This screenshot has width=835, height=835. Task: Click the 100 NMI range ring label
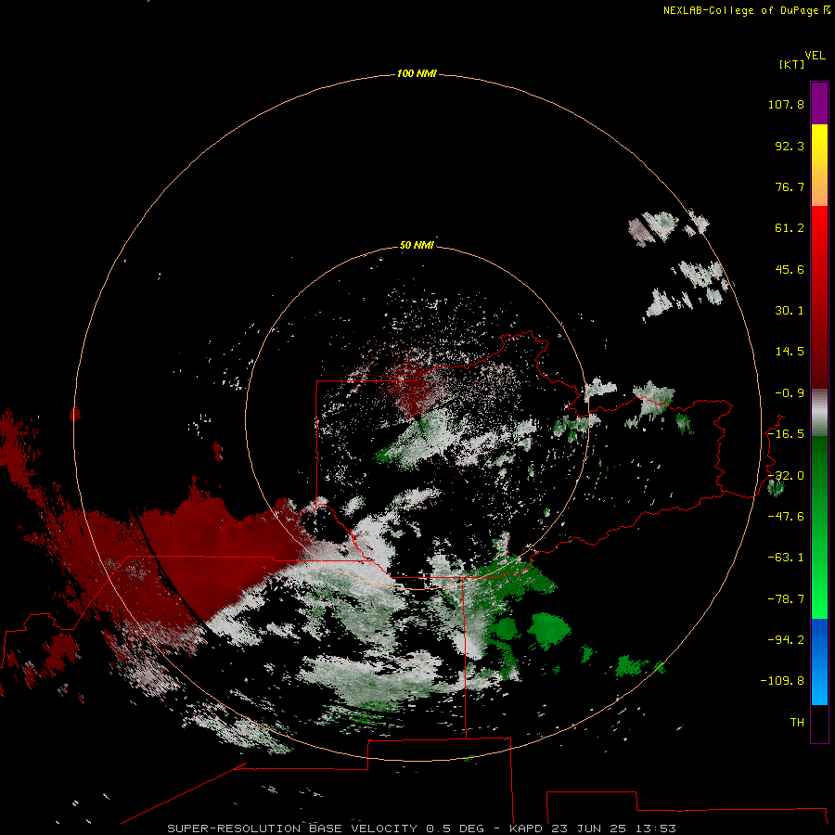(417, 73)
